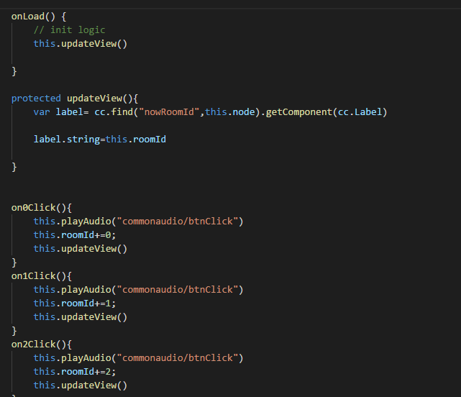Place cursor in the init logic comment
Screen dimensions: 461x397
pos(69,30)
